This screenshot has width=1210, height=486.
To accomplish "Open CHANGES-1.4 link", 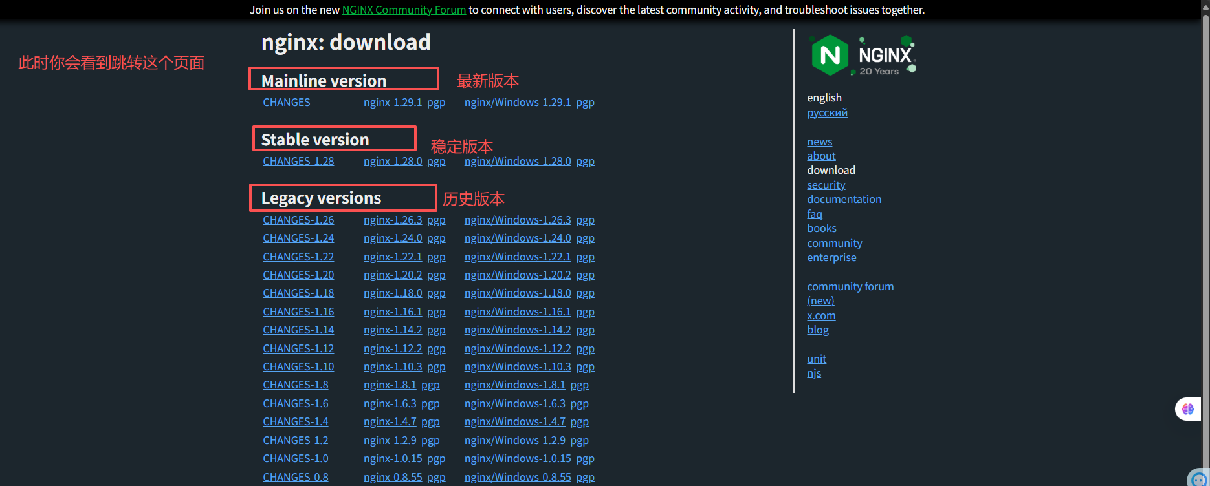I will pos(296,421).
